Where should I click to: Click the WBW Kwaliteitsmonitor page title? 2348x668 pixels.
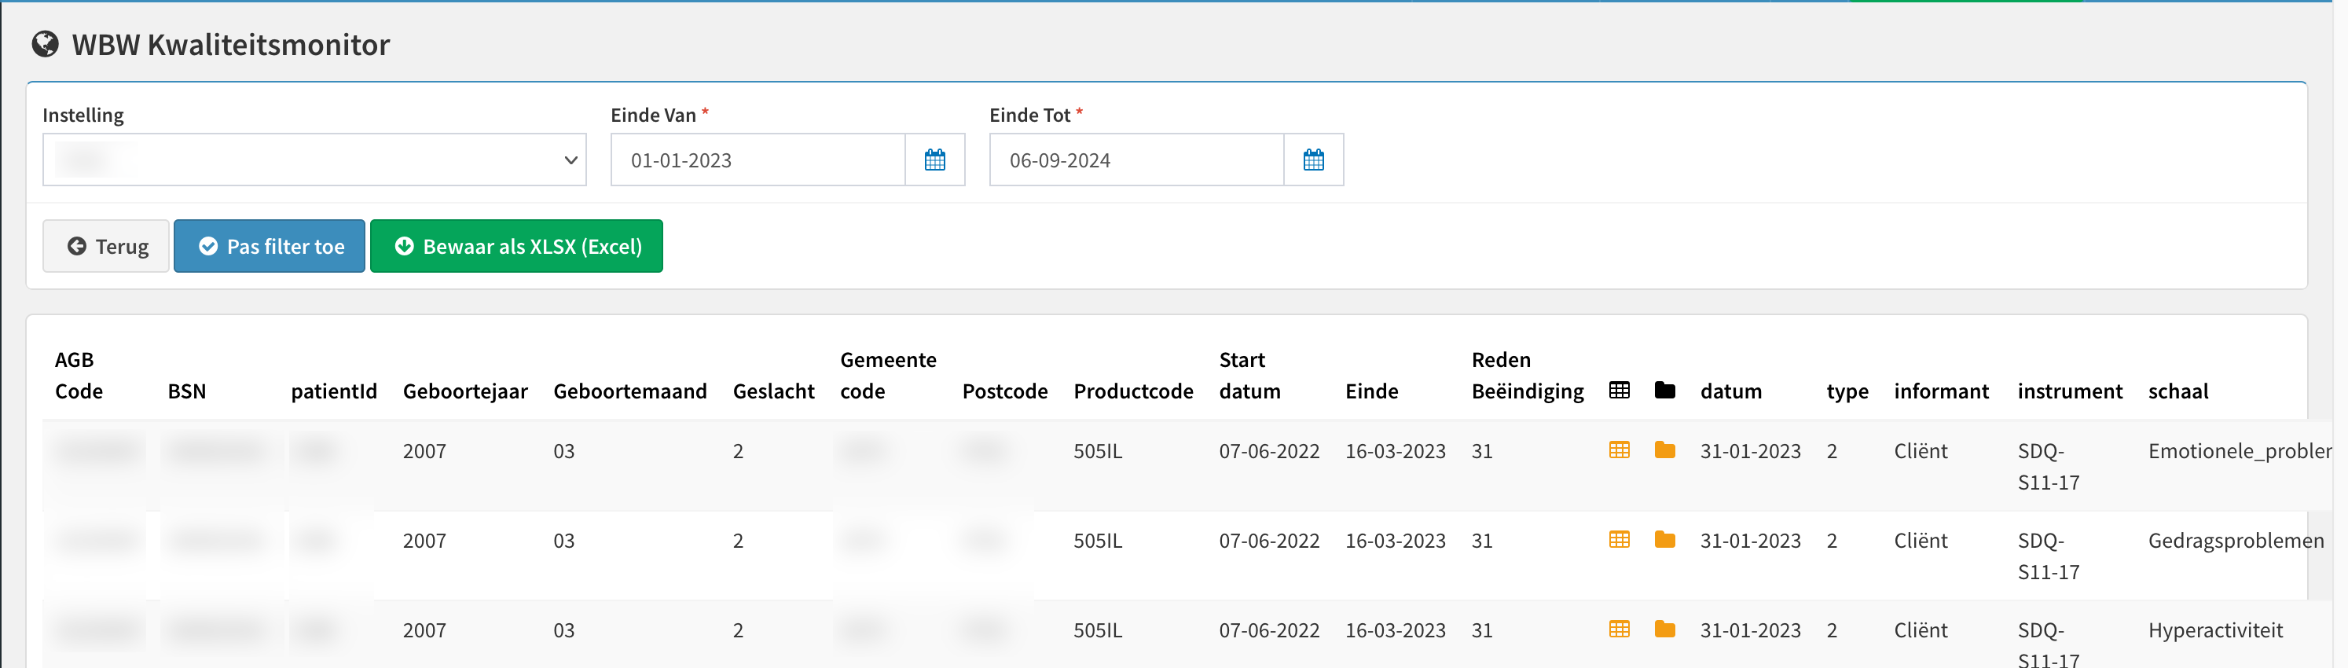pyautogui.click(x=230, y=44)
